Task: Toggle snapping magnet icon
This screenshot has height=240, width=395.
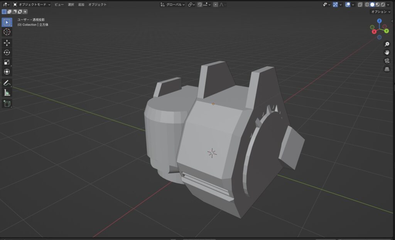Action: [x=200, y=5]
